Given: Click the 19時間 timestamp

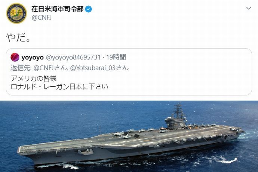Looking at the screenshot, I should [x=116, y=57].
